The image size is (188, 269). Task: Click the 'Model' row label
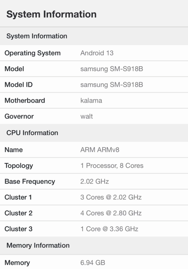click(x=14, y=69)
